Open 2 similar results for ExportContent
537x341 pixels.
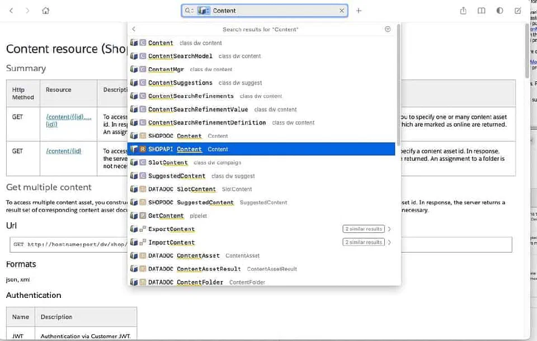[364, 229]
